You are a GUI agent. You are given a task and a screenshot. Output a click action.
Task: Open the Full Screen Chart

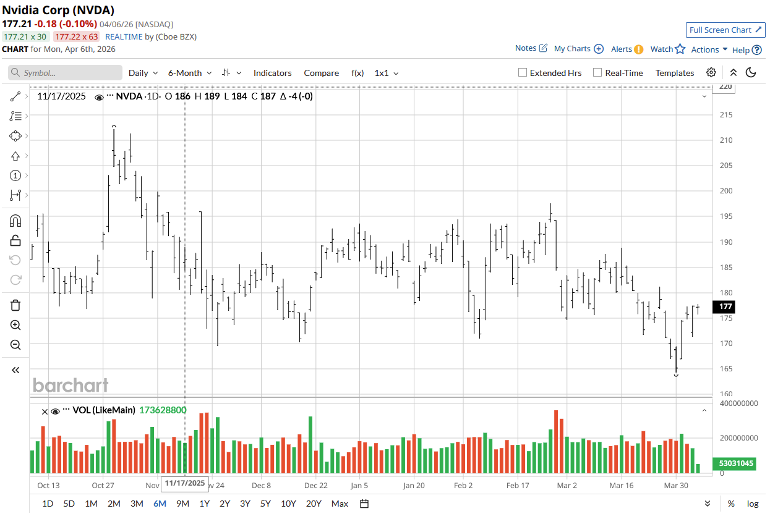pos(725,30)
